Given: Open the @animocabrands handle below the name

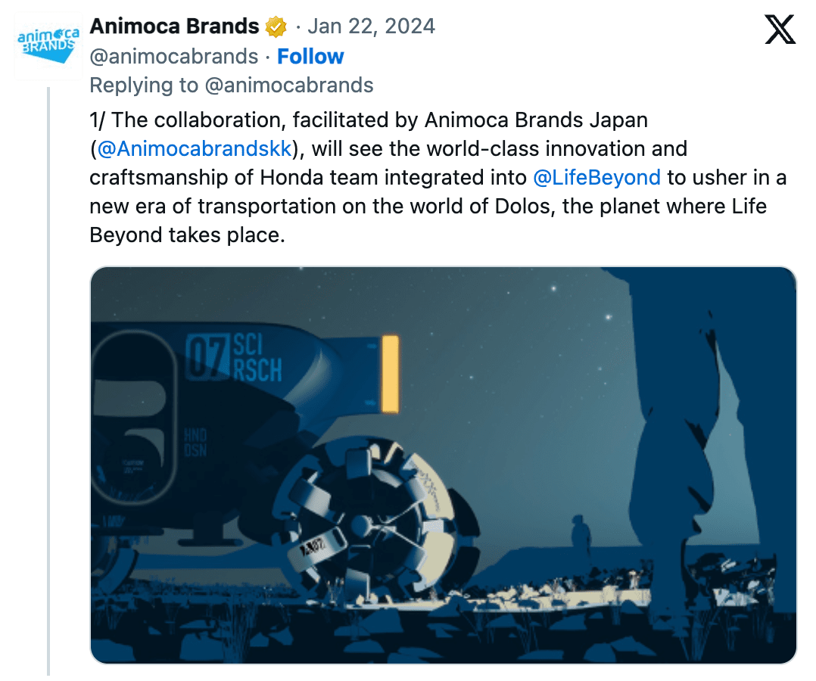Looking at the screenshot, I should [x=173, y=57].
